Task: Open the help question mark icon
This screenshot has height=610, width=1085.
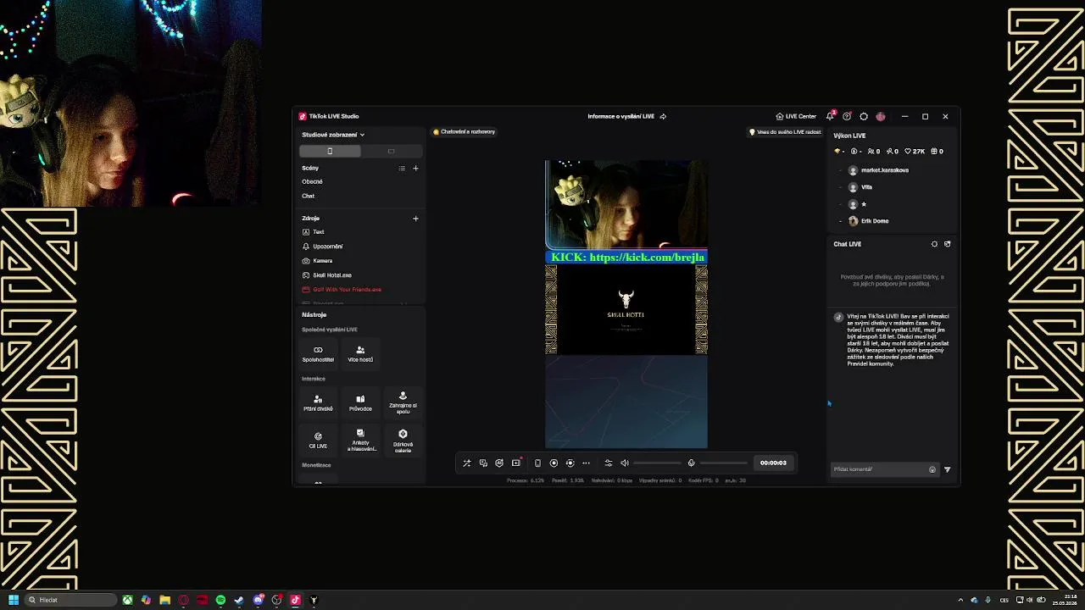Action: (x=847, y=116)
